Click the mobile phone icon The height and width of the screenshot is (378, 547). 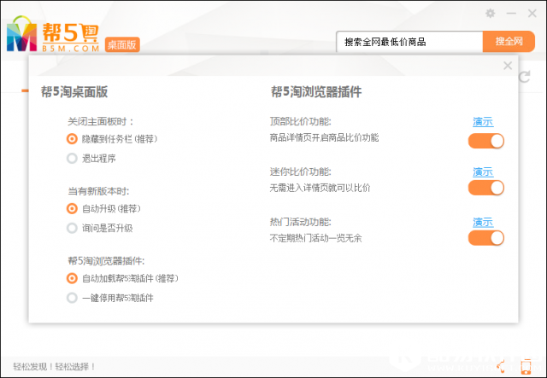(x=526, y=367)
